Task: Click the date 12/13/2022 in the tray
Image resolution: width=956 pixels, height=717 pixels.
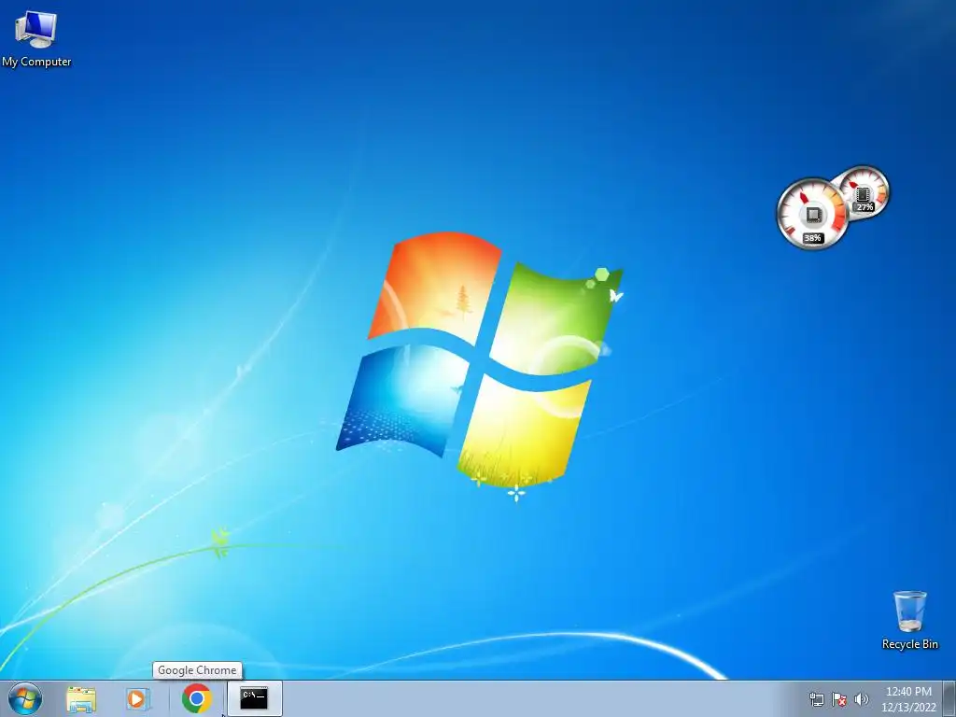Action: click(908, 708)
